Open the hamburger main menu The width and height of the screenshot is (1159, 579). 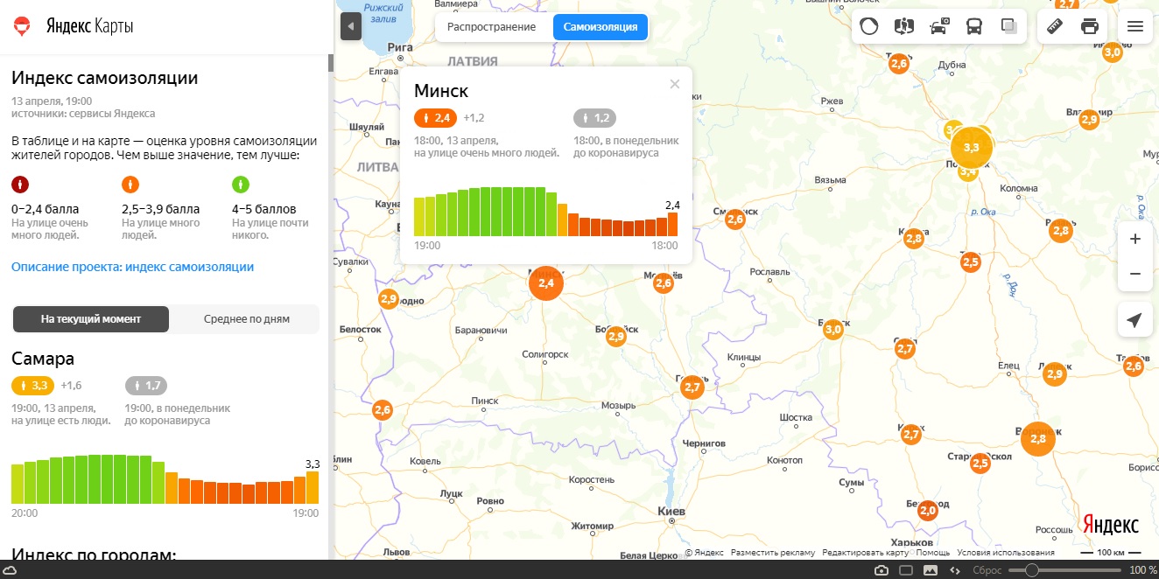click(x=1135, y=26)
